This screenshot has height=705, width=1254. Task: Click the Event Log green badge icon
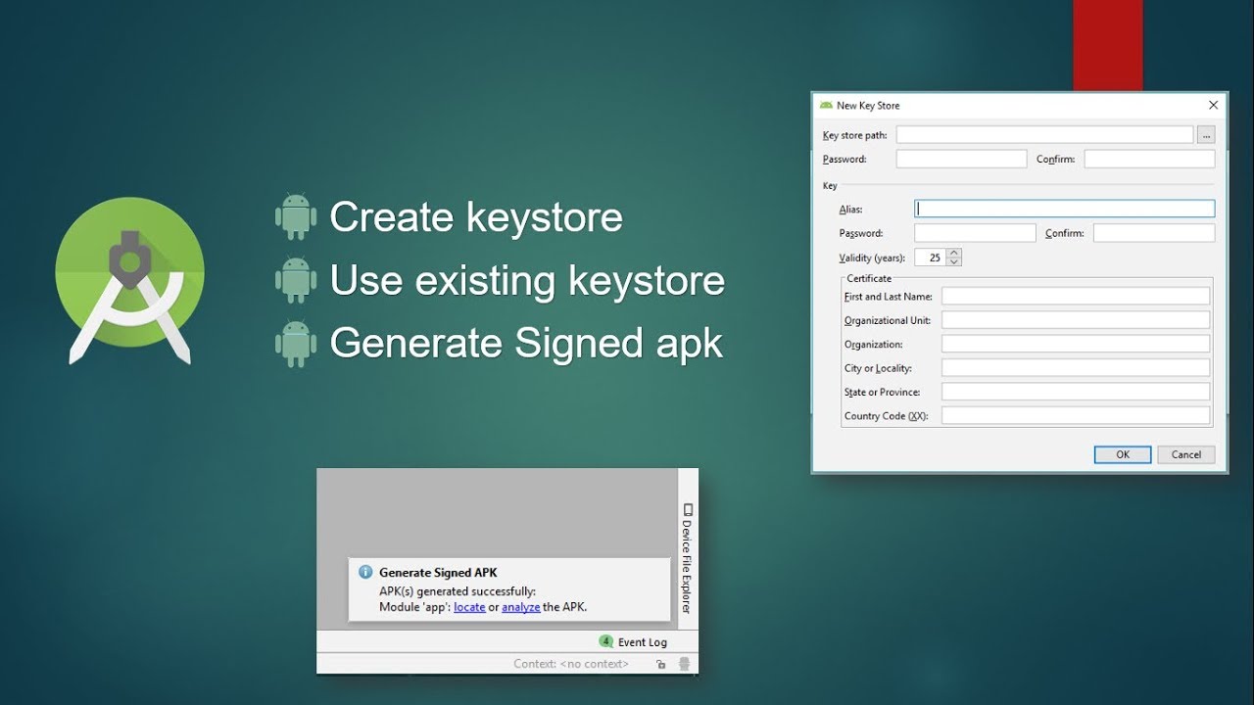605,642
